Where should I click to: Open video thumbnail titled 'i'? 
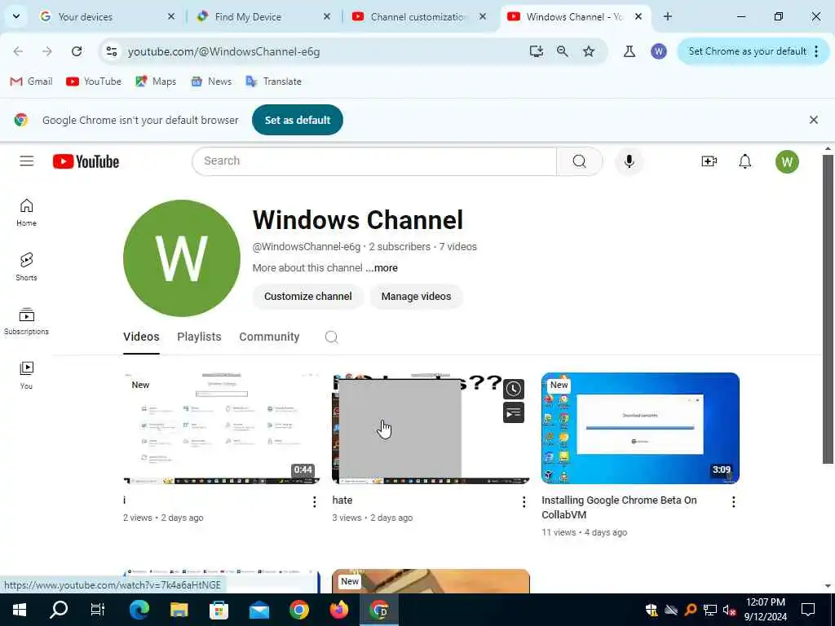click(x=222, y=429)
